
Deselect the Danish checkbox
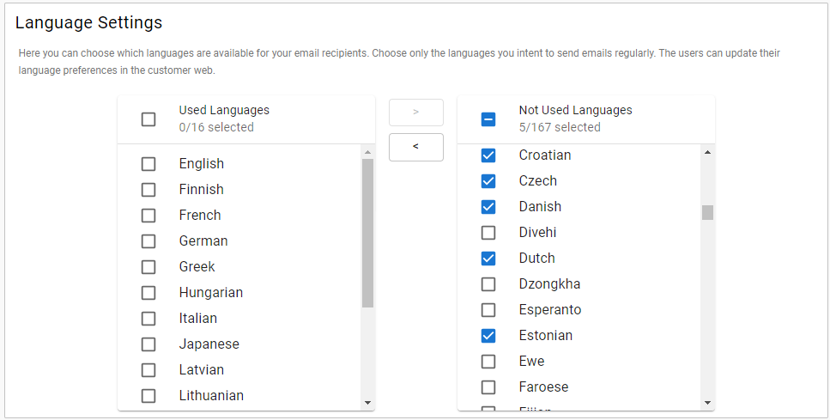(488, 207)
